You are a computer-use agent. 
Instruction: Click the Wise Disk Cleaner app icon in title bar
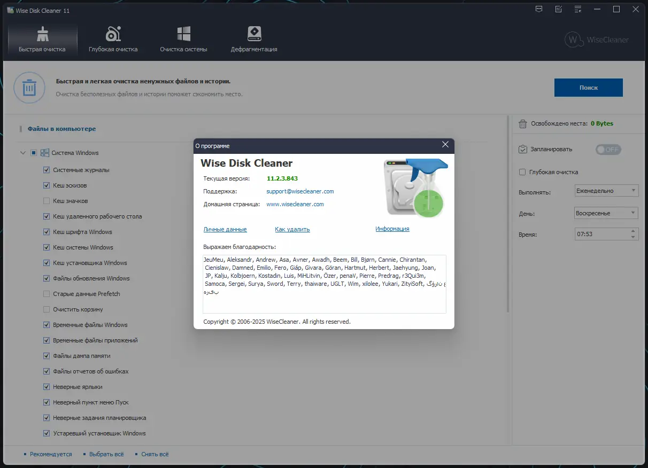click(10, 10)
